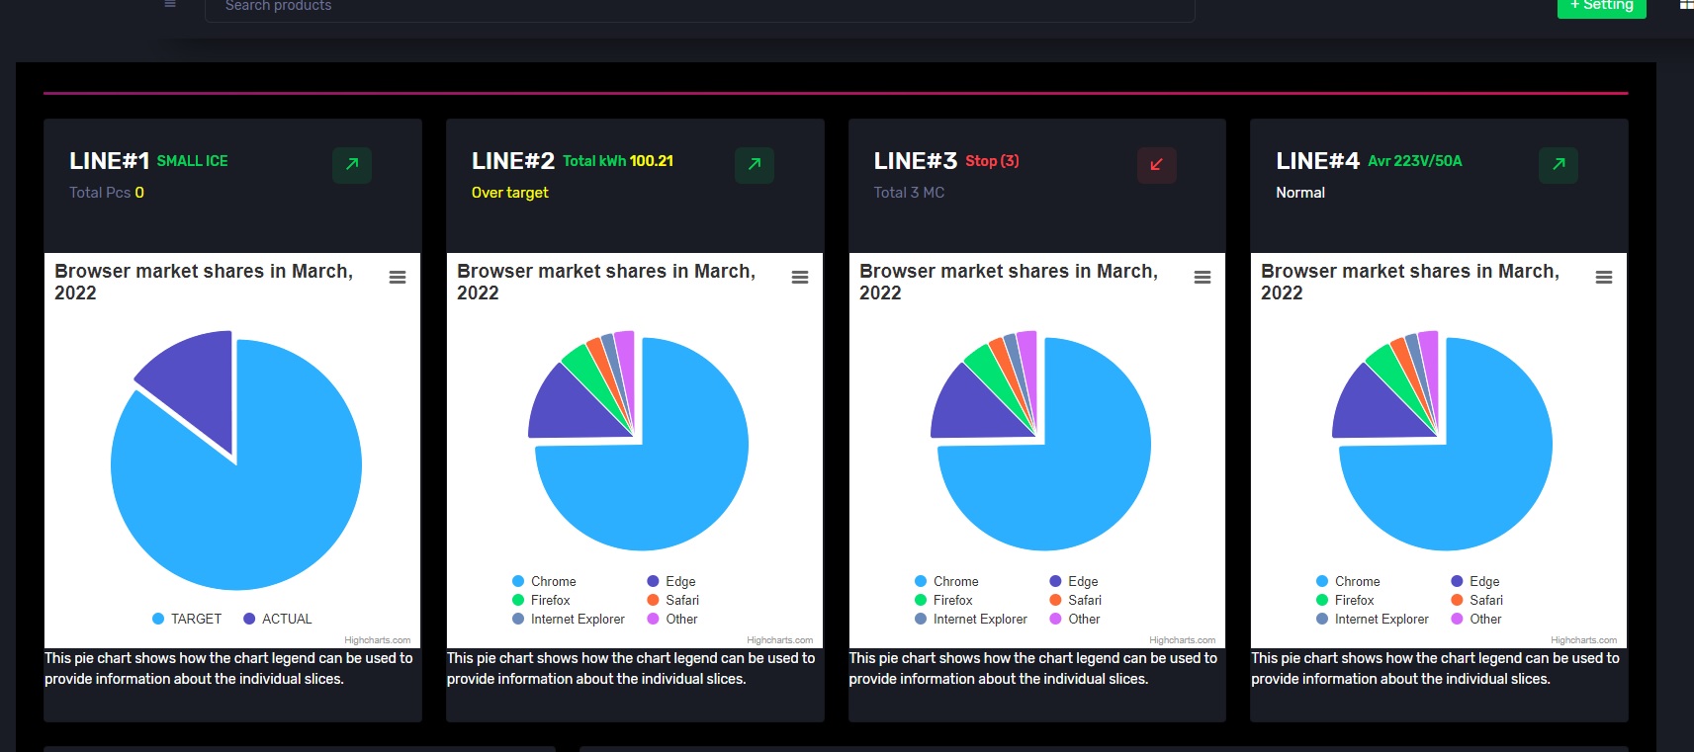The width and height of the screenshot is (1694, 752).
Task: Open Highcharts.com credit link in LINE#1 chart
Action: click(x=377, y=640)
